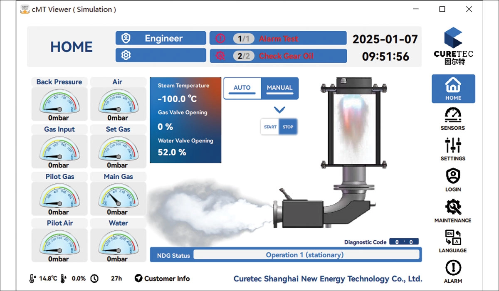Switch operation mode to MANUAL
Image resolution: width=499 pixels, height=291 pixels.
tap(279, 88)
